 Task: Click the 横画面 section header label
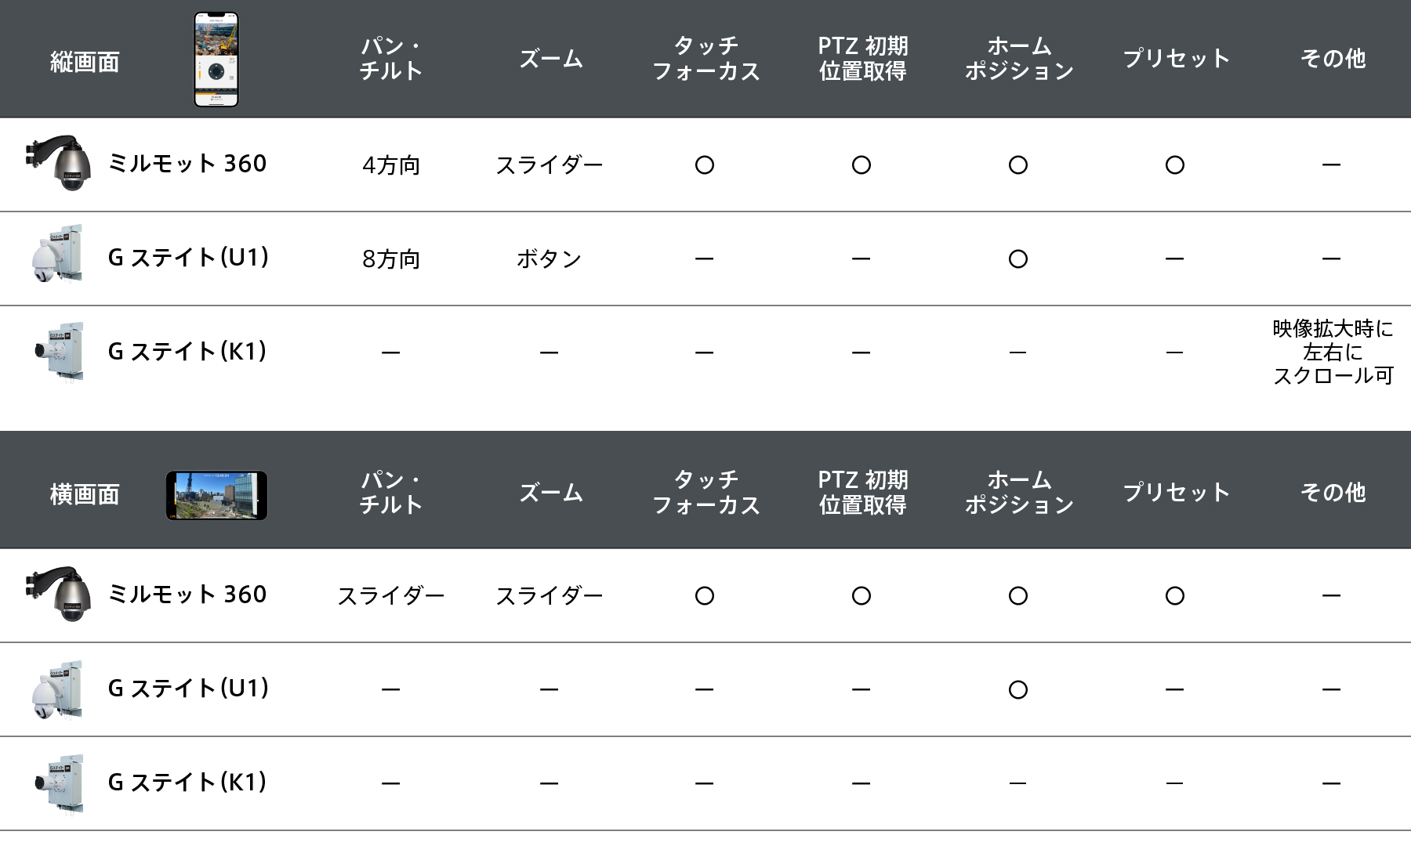[x=85, y=494]
